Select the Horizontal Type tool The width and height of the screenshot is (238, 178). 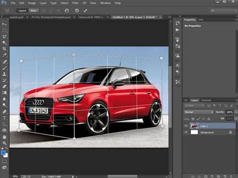coord(4,118)
